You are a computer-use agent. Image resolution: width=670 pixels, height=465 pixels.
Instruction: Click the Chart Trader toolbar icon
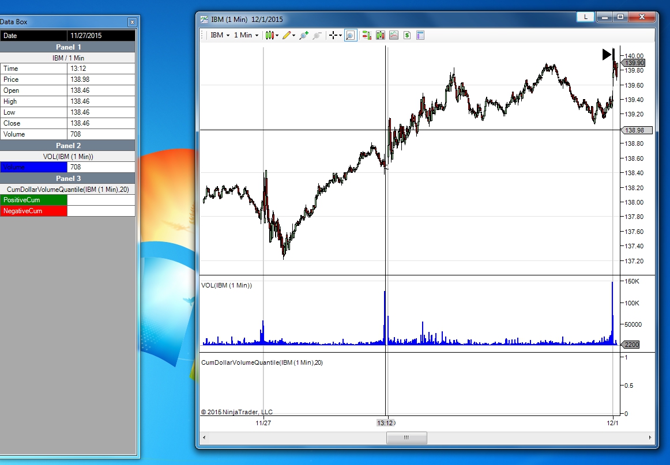(367, 36)
